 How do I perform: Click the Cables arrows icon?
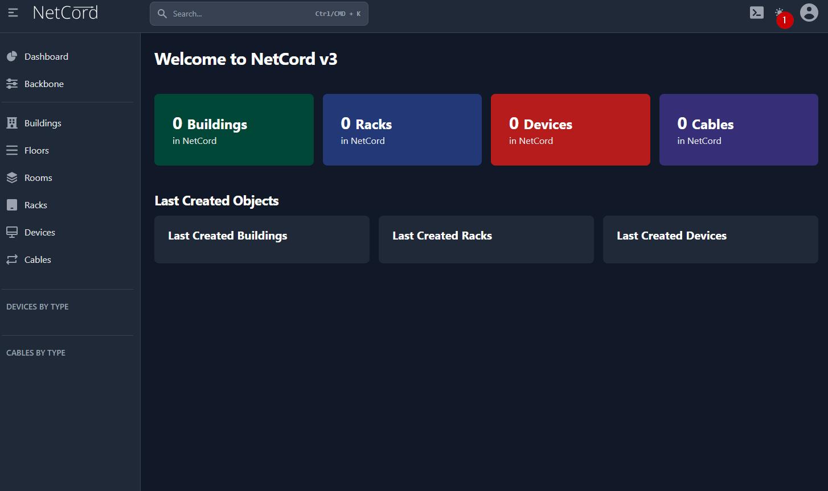coord(12,259)
